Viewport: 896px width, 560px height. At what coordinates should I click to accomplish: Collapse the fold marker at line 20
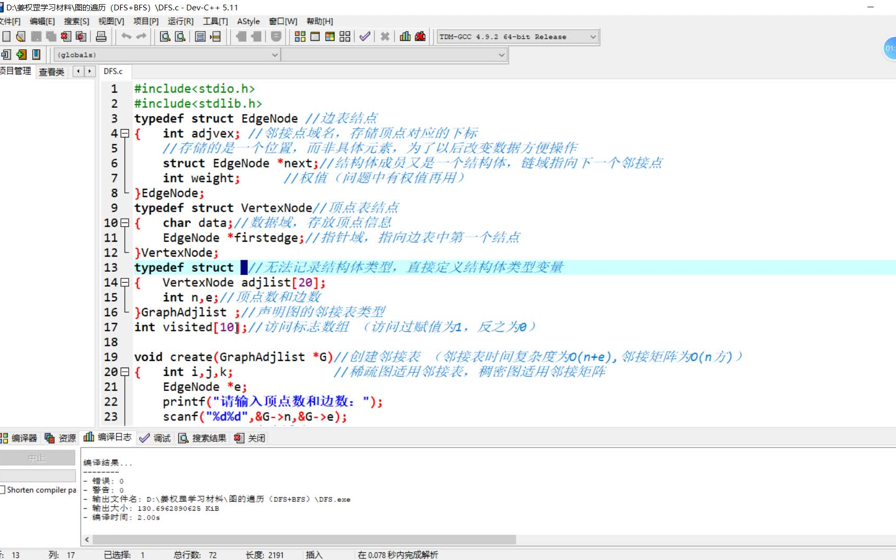click(124, 372)
